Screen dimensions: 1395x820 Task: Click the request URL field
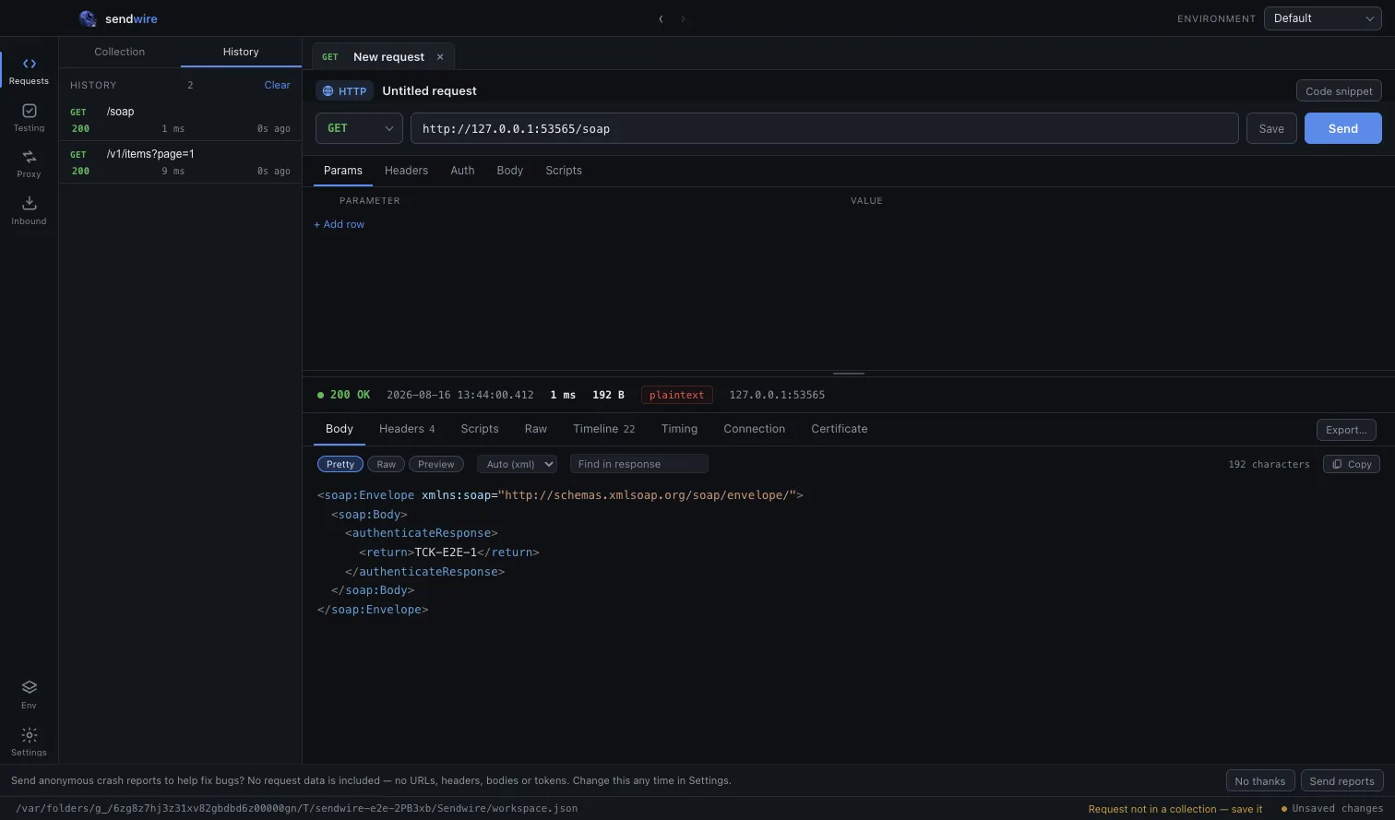tap(824, 128)
